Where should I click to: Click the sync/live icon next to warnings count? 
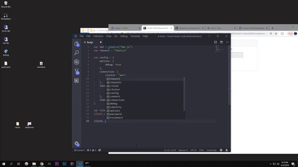pyautogui.click(x=100, y=150)
